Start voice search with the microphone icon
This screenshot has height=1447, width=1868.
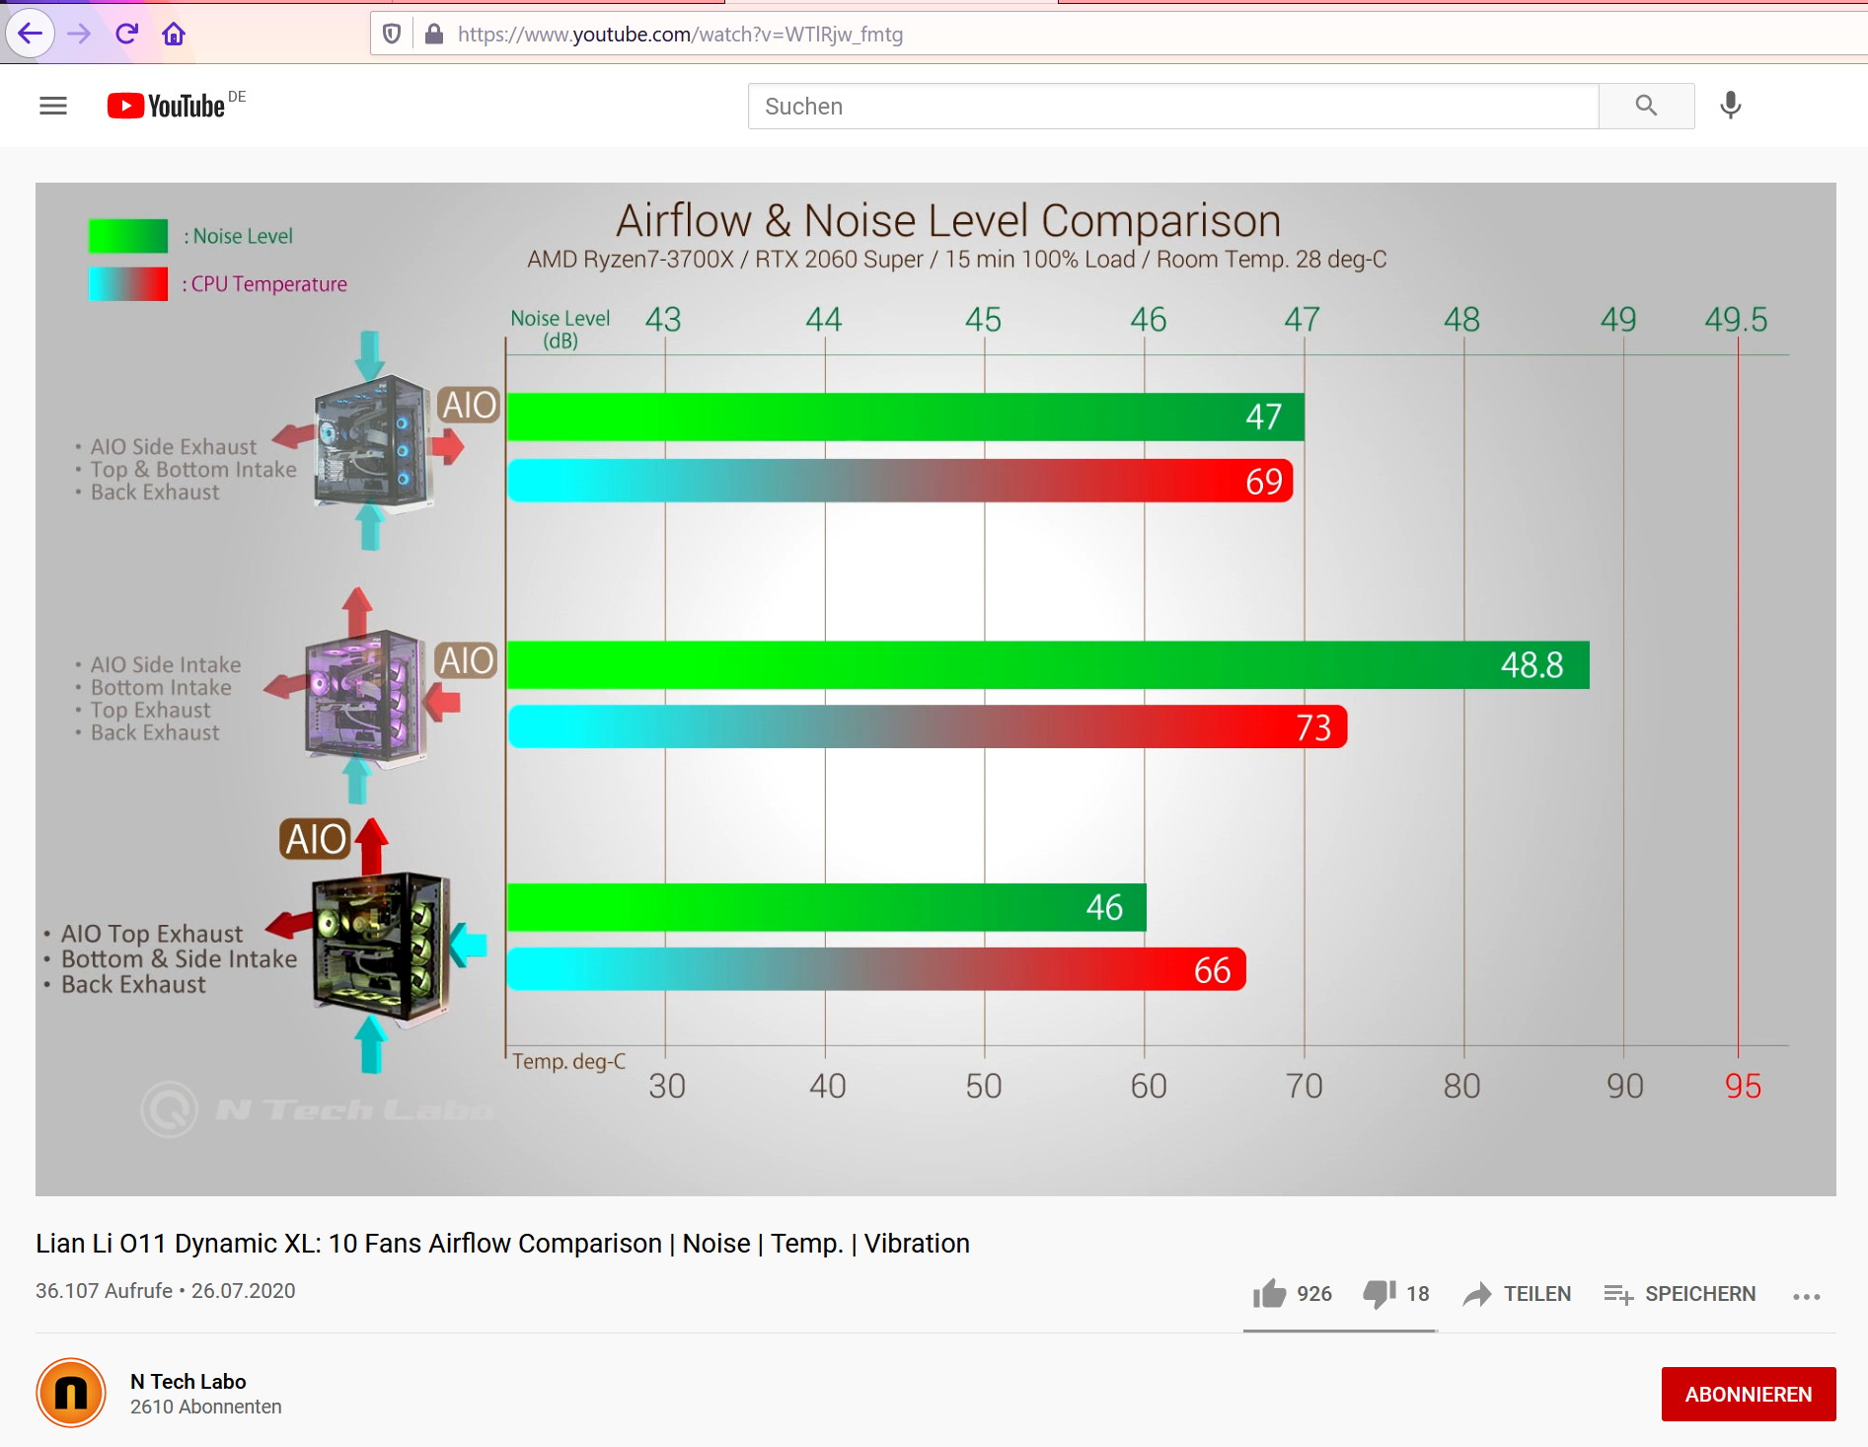coord(1731,106)
